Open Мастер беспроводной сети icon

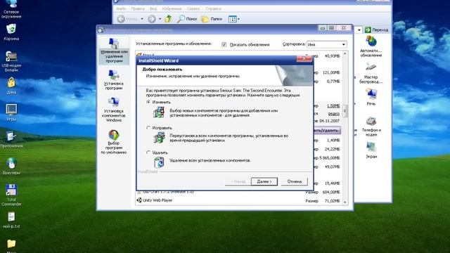tap(371, 73)
